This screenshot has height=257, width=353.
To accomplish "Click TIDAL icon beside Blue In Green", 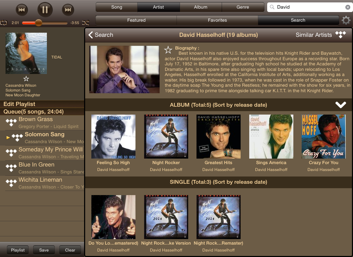I will (11, 168).
